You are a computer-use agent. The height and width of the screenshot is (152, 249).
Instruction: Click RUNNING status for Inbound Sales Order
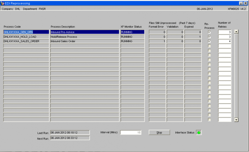tap(133, 41)
